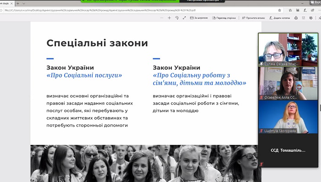Click the print PDF icon

[296, 18]
